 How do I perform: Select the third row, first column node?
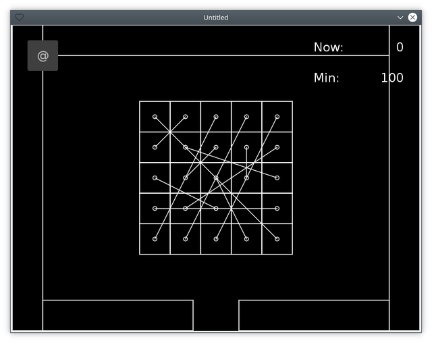[x=155, y=178]
